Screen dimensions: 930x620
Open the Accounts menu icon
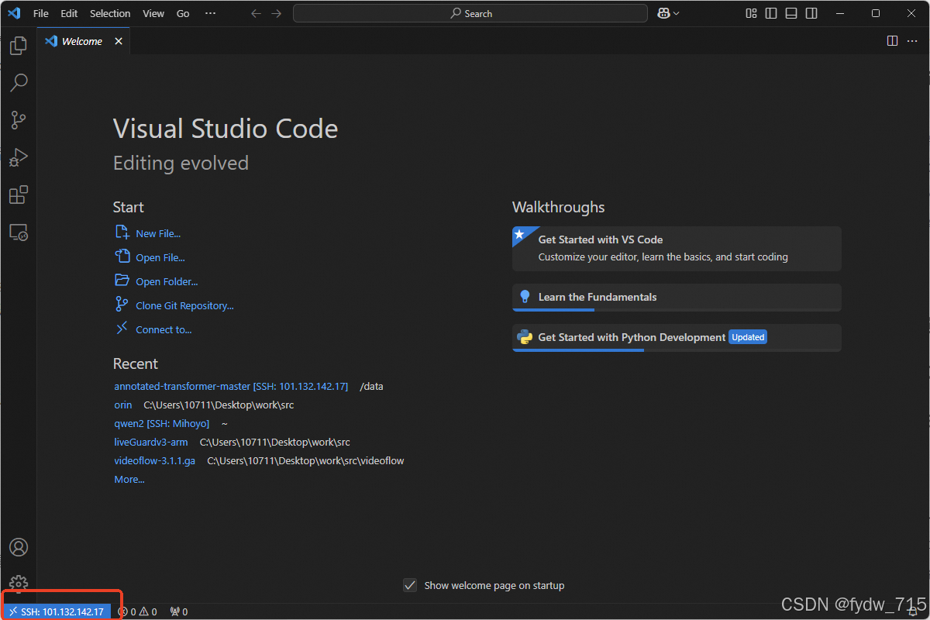point(19,547)
